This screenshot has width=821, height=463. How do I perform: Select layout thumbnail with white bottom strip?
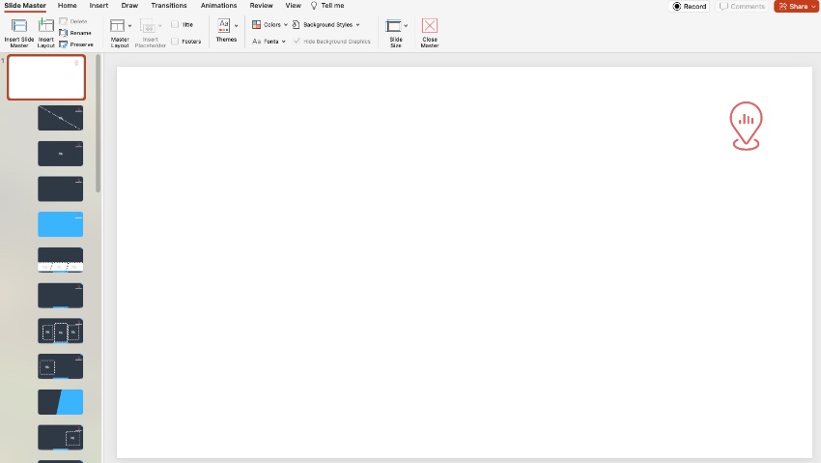[60, 260]
